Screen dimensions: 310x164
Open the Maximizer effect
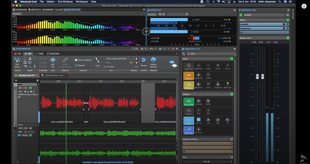[189, 130]
